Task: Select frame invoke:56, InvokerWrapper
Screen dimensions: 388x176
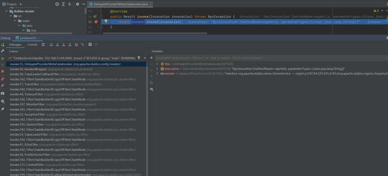Action: (x=76, y=69)
